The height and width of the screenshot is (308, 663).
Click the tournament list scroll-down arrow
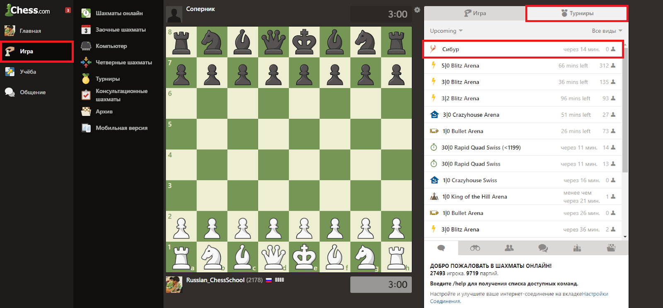coord(625,237)
